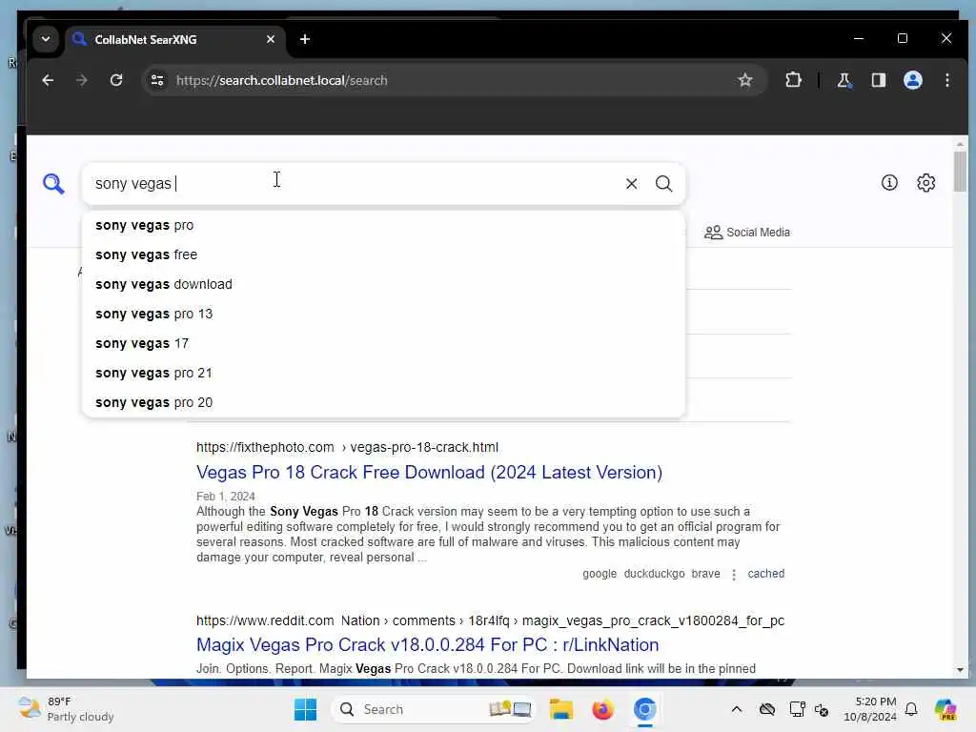Viewport: 976px width, 732px height.
Task: Open the browser profile avatar
Action: click(x=912, y=80)
